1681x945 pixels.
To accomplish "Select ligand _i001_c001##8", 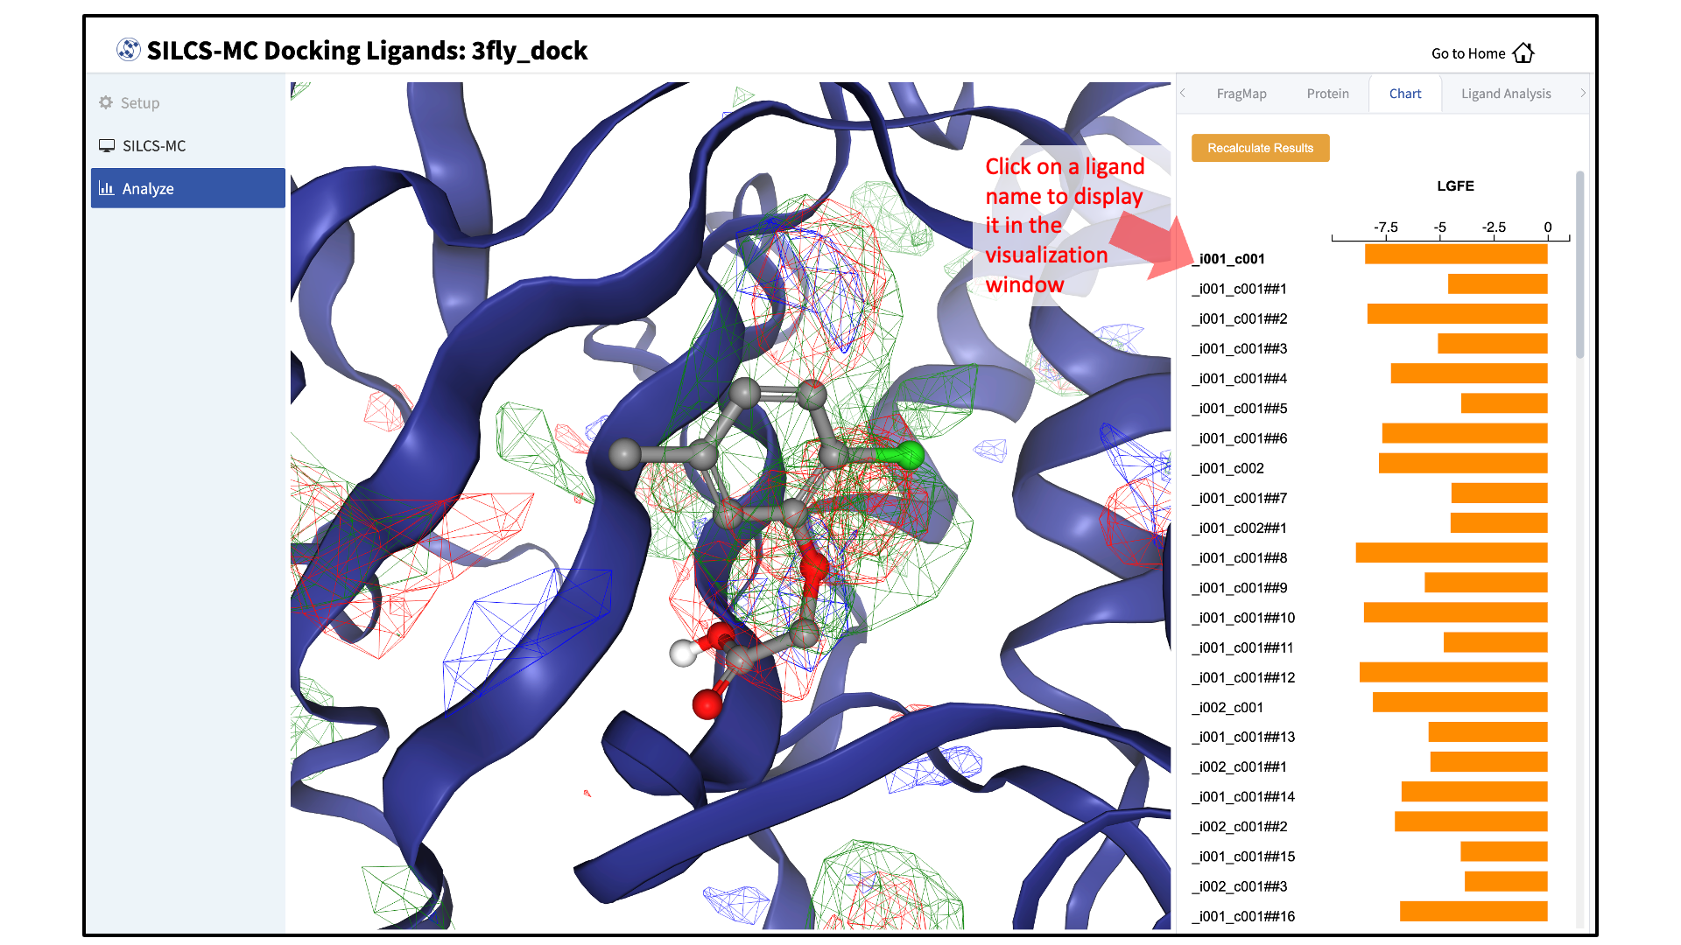I will [x=1240, y=557].
